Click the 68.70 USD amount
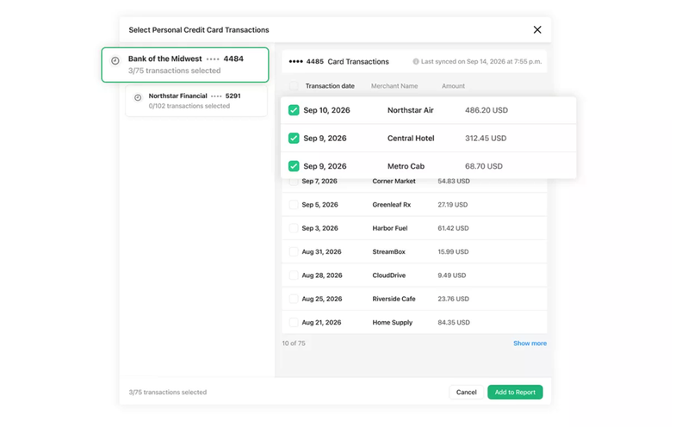682x427 pixels. [x=484, y=166]
